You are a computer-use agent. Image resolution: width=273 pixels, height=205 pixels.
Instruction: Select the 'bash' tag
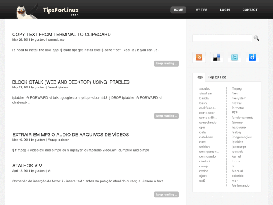point(203,103)
